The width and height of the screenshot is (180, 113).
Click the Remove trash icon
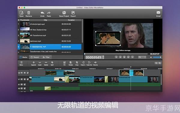click(29, 13)
